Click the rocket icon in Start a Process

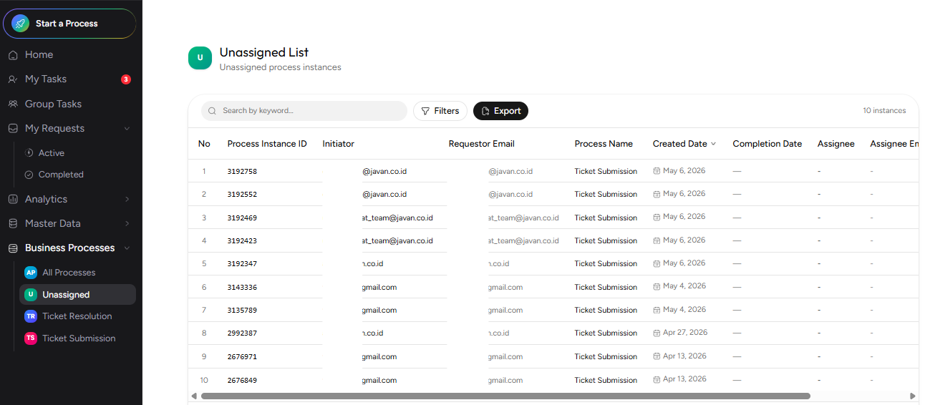tap(20, 24)
